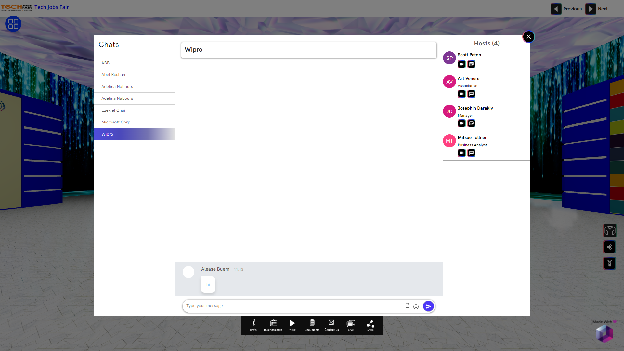Open the Documents tab at bottom

point(312,325)
